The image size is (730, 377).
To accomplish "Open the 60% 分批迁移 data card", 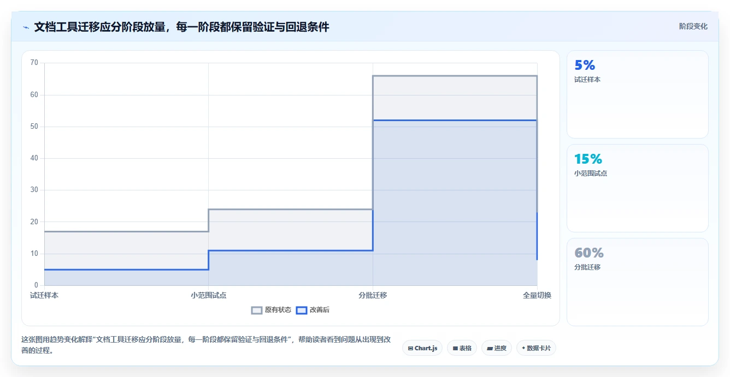I will [638, 282].
